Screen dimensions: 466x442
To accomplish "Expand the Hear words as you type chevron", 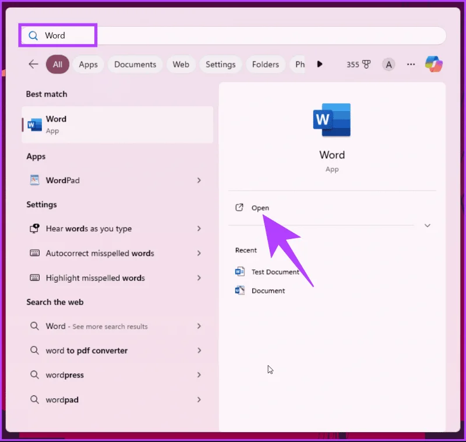I will pos(199,229).
